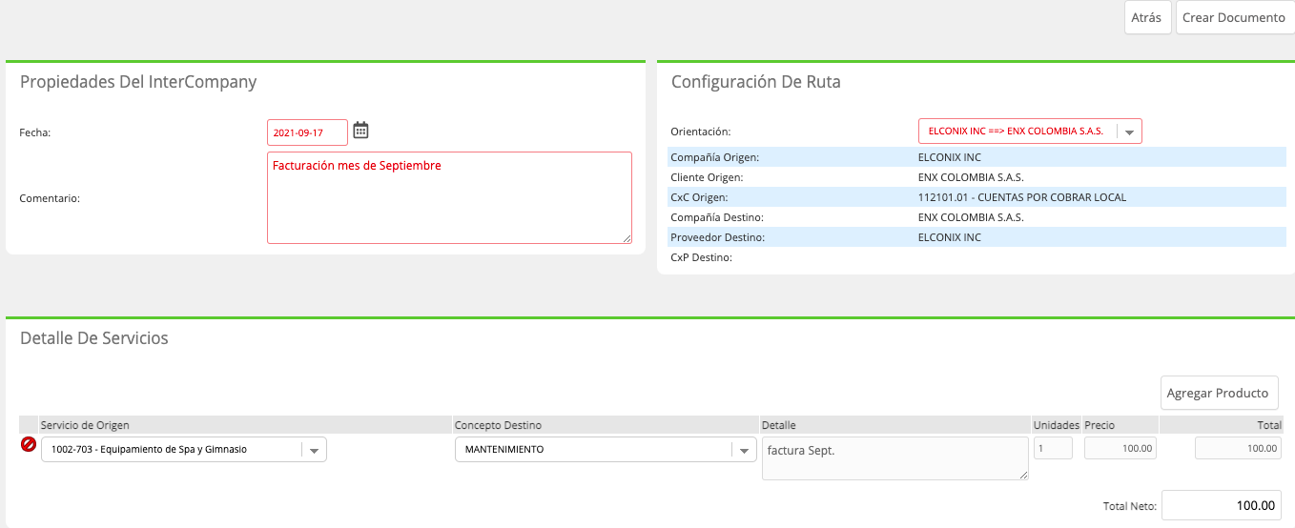Click the Cliente Origen value ENX COLOMBIA S.A.S.
This screenshot has width=1295, height=528.
pyautogui.click(x=970, y=177)
